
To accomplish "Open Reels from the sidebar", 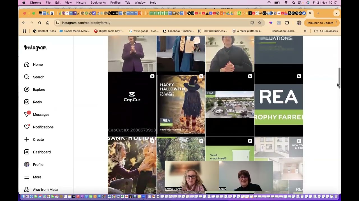I will click(x=33, y=102).
